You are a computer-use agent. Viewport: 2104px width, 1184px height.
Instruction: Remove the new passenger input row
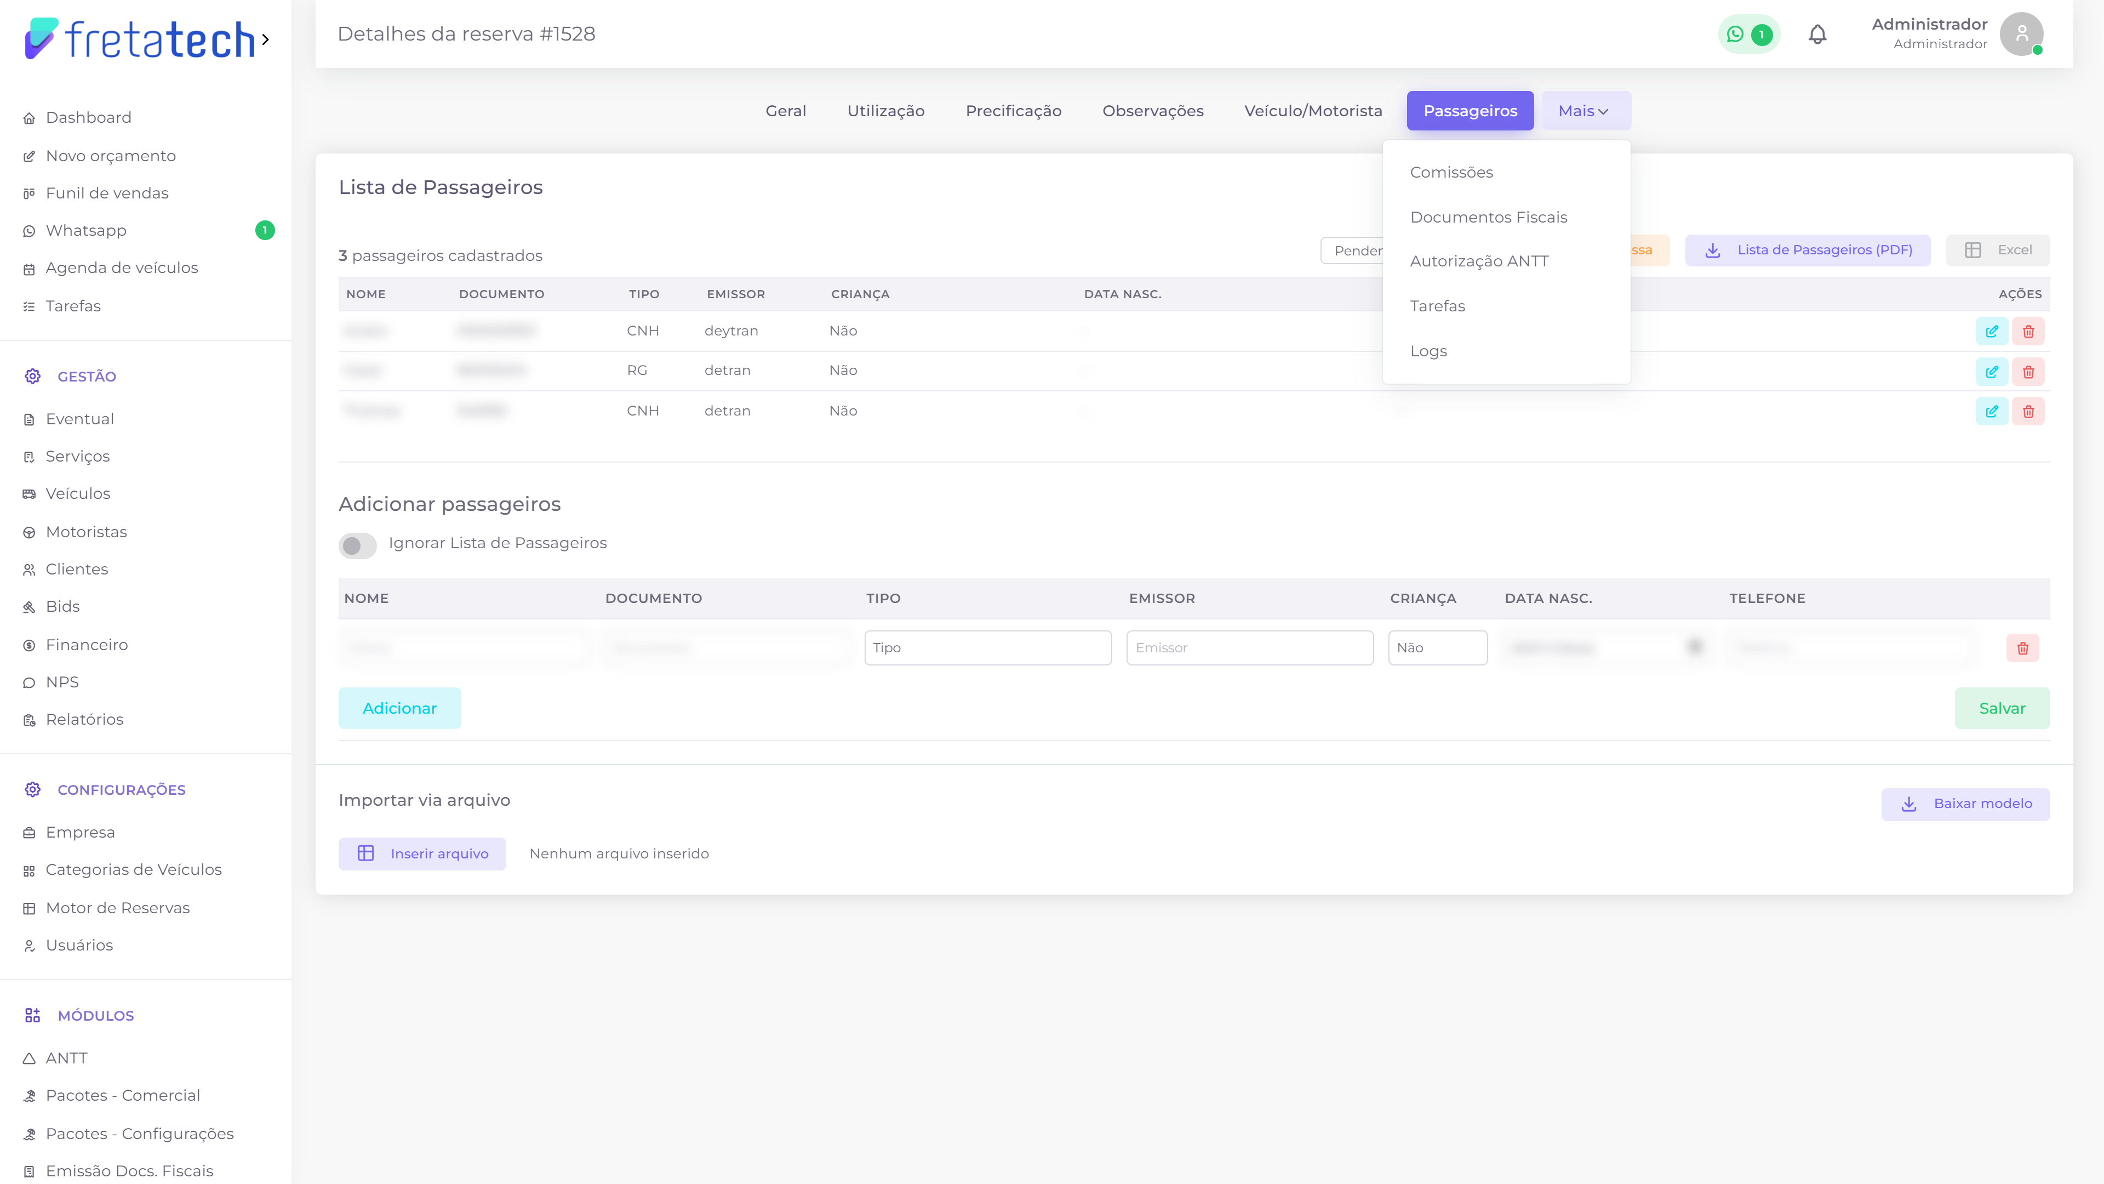tap(2022, 648)
